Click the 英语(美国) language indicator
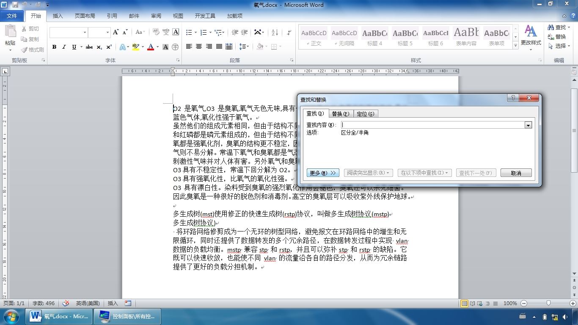Image resolution: width=578 pixels, height=325 pixels. tap(88, 303)
